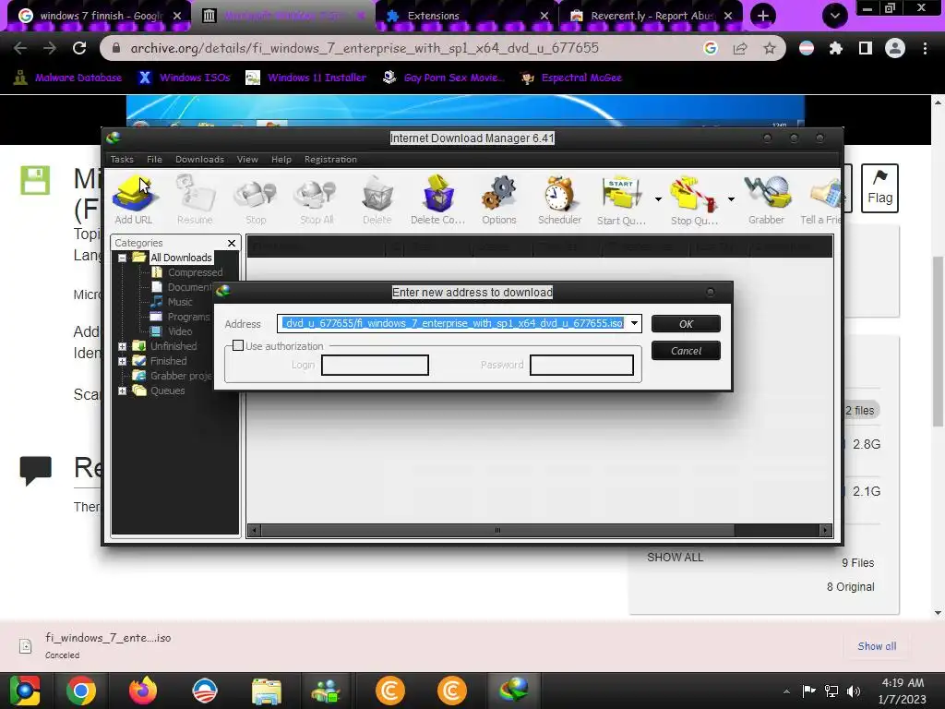Open the Scheduler clock icon
Viewport: 945px width, 709px height.
tap(560, 200)
